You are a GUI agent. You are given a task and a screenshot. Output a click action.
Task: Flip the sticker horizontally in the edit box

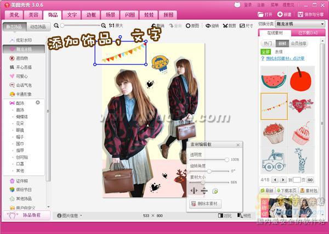[194, 191]
